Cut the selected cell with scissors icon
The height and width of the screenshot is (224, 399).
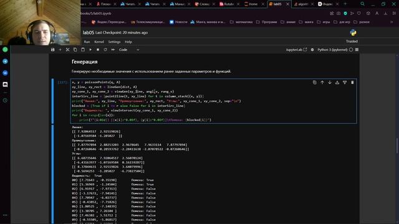pos(68,50)
